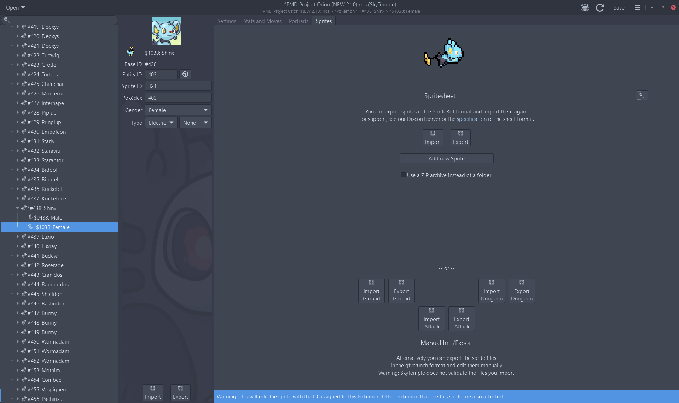Click Import Attack sprite button

[431, 319]
